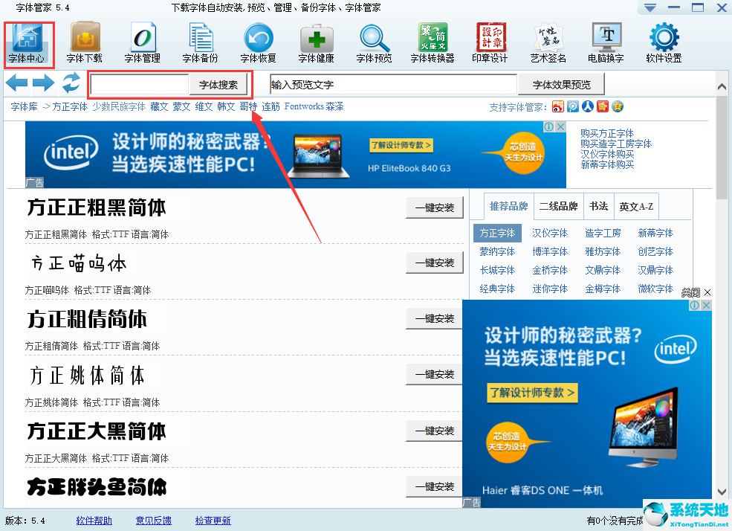Click the back arrow navigation icon

(x=17, y=83)
